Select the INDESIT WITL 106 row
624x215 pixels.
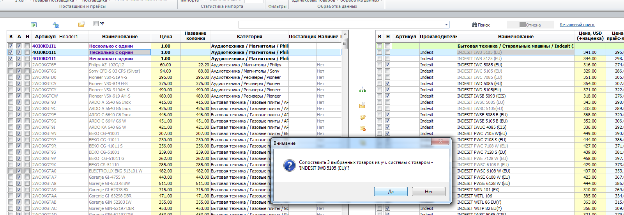(515, 196)
